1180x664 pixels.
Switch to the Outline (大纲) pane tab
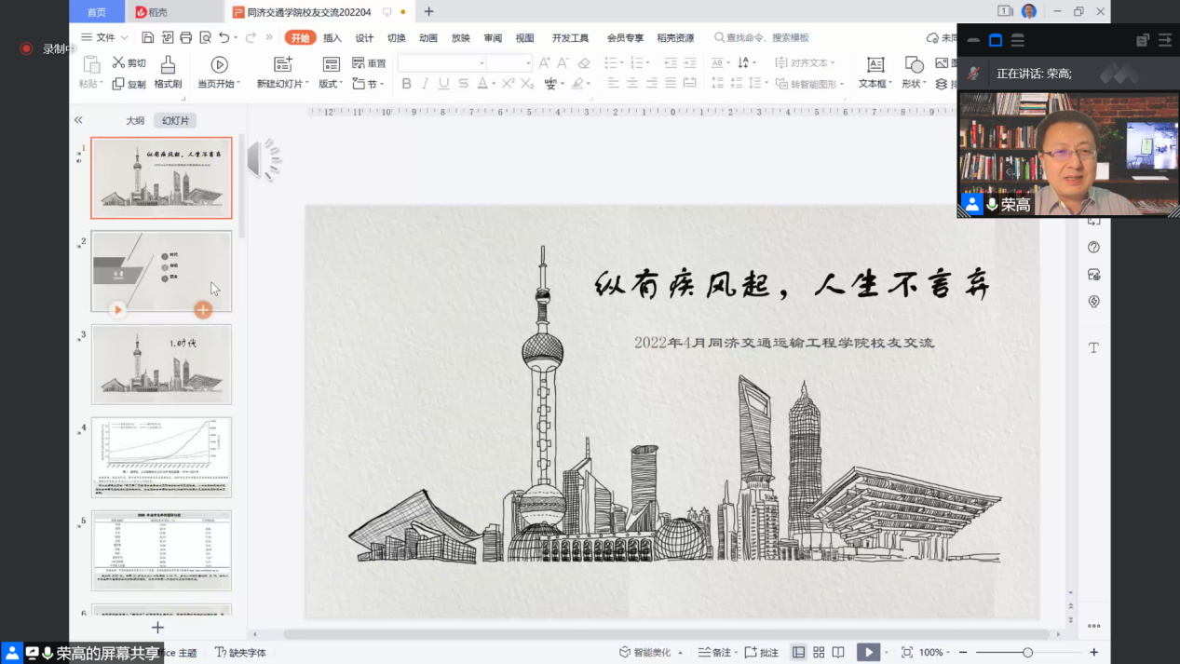(x=135, y=120)
